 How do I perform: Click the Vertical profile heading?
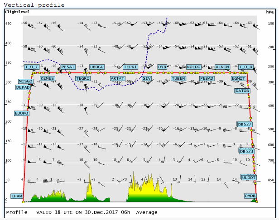(34, 5)
